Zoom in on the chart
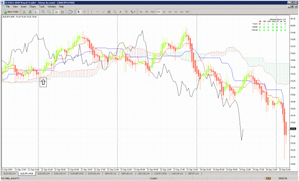Image resolution: width=299 pixels, height=181 pixels. [43, 12]
